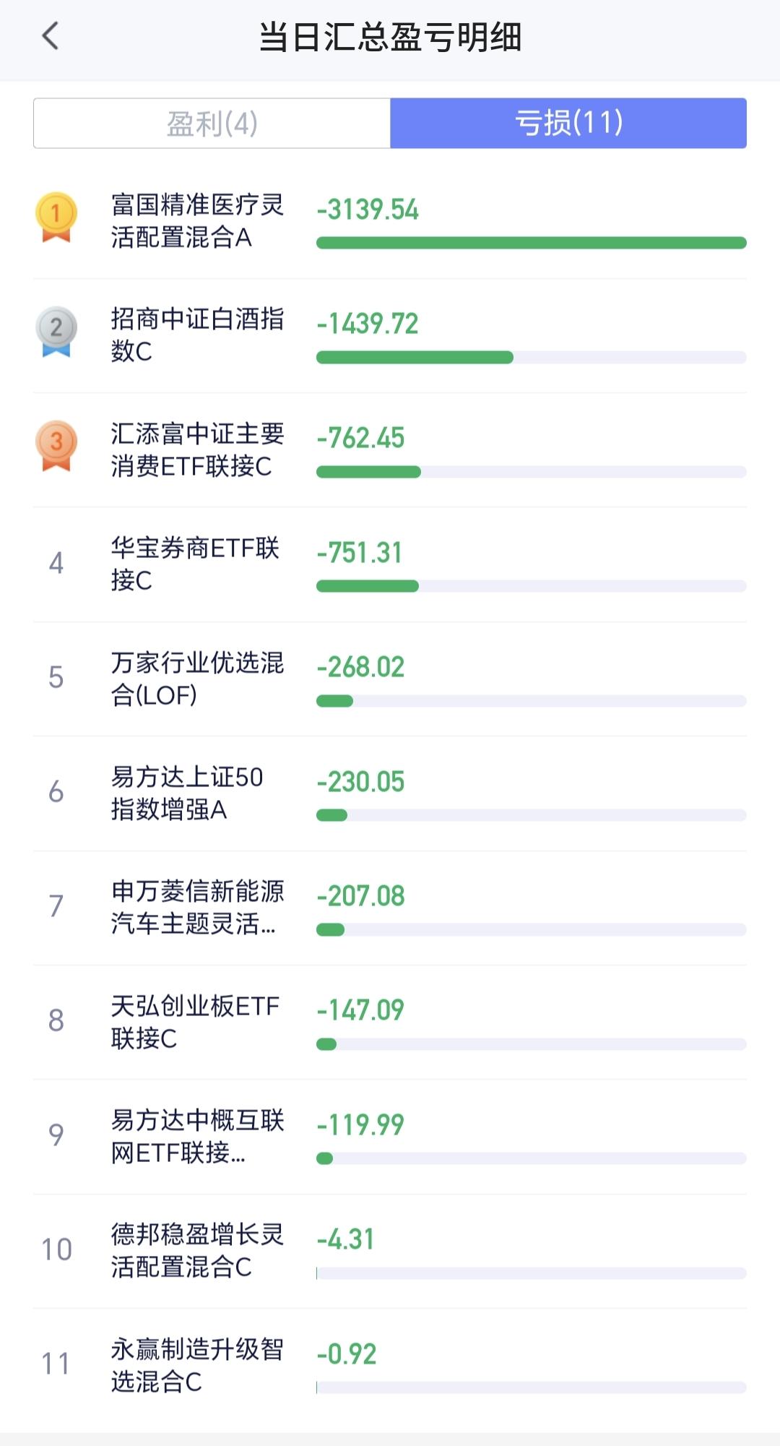Click the bronze rank 3 medal
780x1446 pixels.
pyautogui.click(x=56, y=446)
